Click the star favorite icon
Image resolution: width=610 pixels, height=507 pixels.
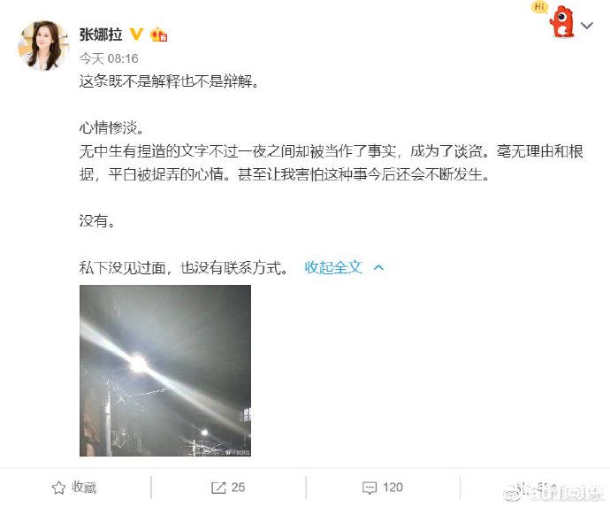coord(58,488)
